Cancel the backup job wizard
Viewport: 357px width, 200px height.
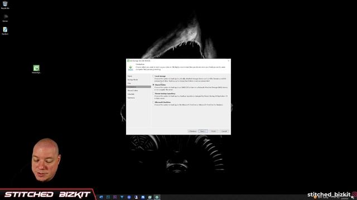click(224, 131)
